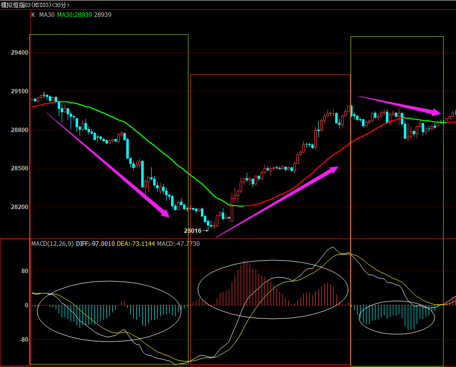Click the -80 level on MACD axis
Image resolution: width=456 pixels, height=367 pixels.
(x=22, y=340)
